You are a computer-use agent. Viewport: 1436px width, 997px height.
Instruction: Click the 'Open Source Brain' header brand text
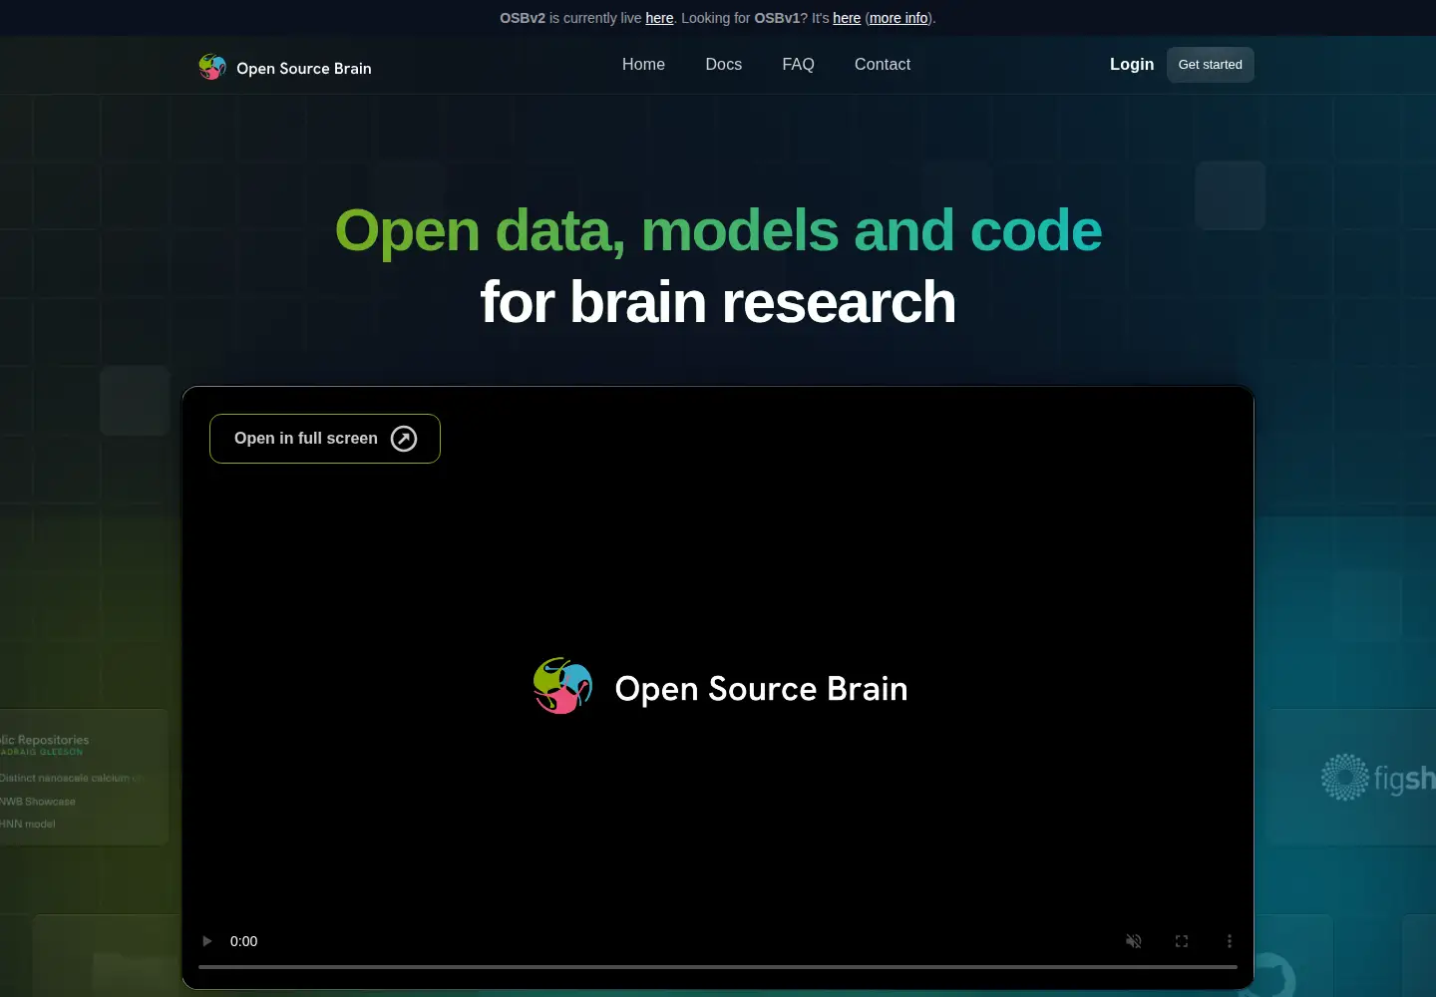(x=304, y=68)
